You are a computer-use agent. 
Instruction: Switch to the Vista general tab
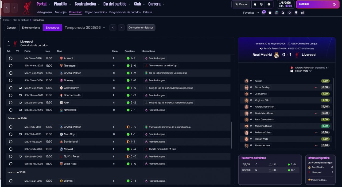pos(44,12)
